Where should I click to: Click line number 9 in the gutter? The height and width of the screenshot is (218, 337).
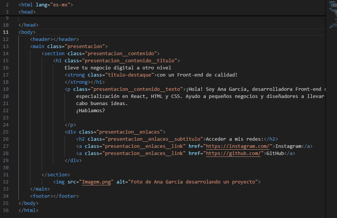coord(7,18)
